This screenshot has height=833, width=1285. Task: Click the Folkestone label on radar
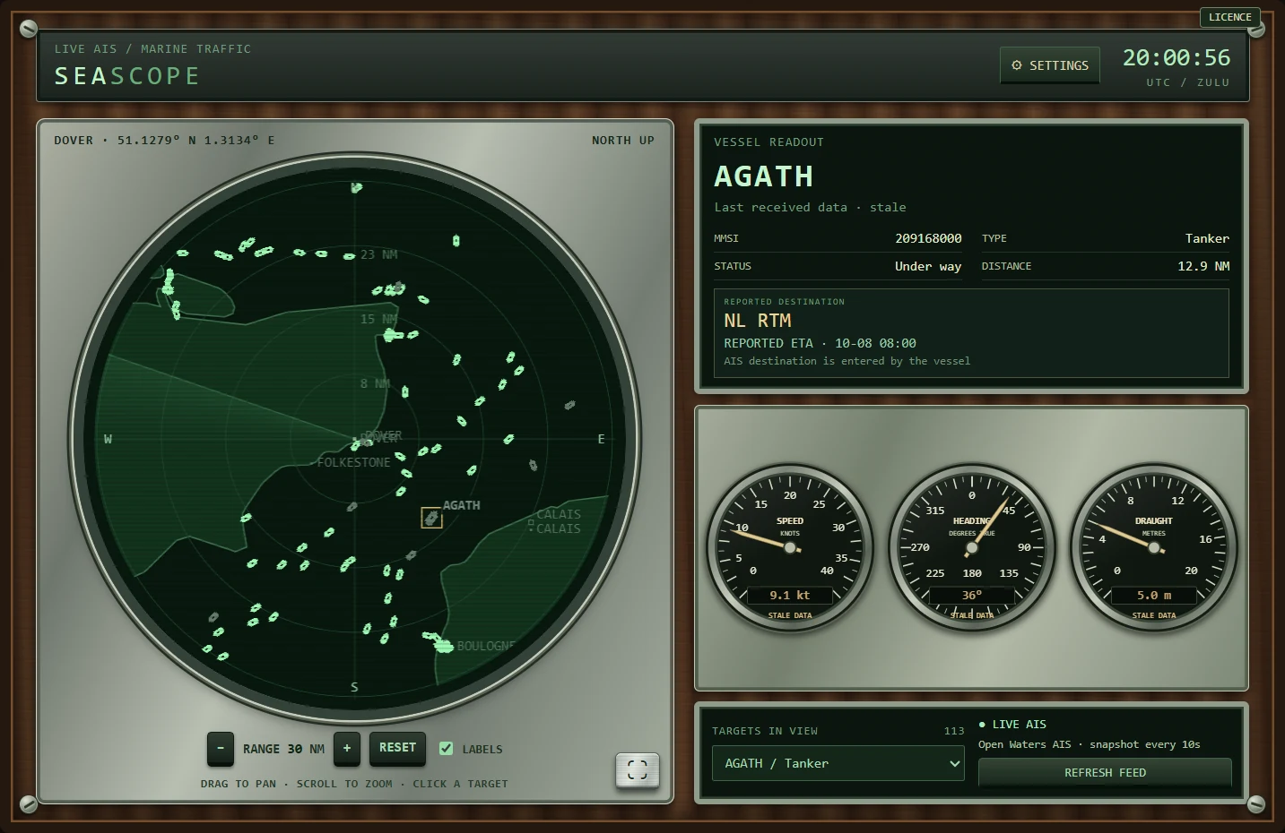point(353,462)
